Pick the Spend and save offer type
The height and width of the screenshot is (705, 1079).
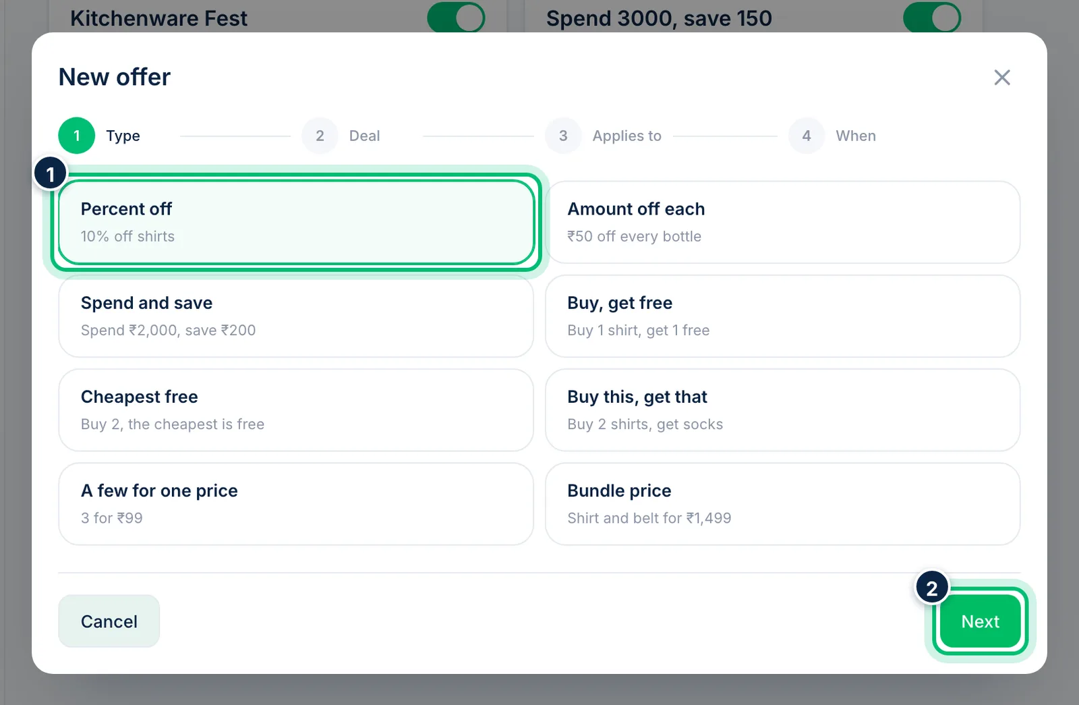296,316
